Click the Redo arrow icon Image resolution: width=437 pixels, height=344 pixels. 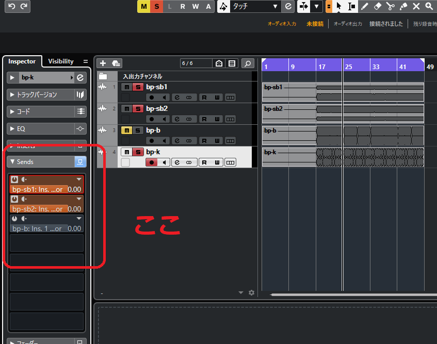pyautogui.click(x=24, y=6)
